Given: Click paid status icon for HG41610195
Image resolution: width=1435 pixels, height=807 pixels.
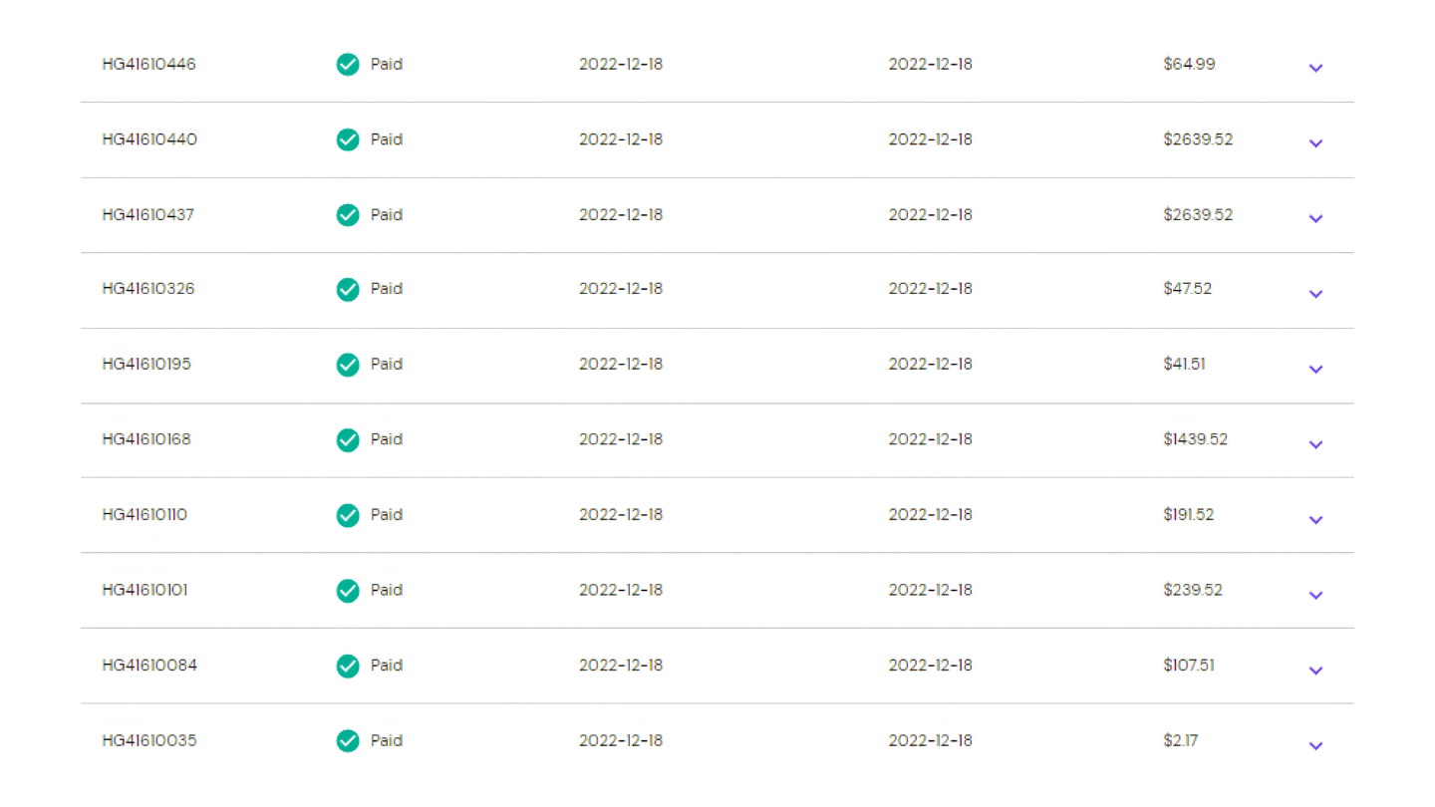Looking at the screenshot, I should [x=348, y=365].
